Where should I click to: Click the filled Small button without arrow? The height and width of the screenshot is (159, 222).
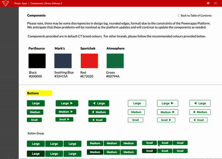tap(34, 120)
